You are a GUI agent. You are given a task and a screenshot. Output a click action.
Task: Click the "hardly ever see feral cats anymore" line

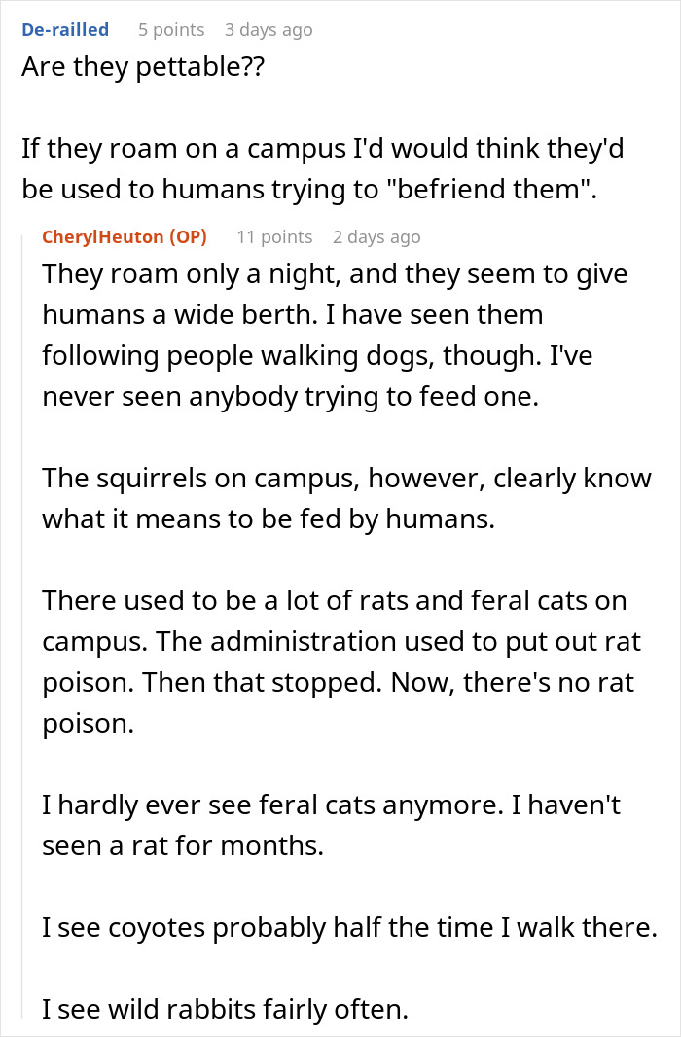click(331, 805)
